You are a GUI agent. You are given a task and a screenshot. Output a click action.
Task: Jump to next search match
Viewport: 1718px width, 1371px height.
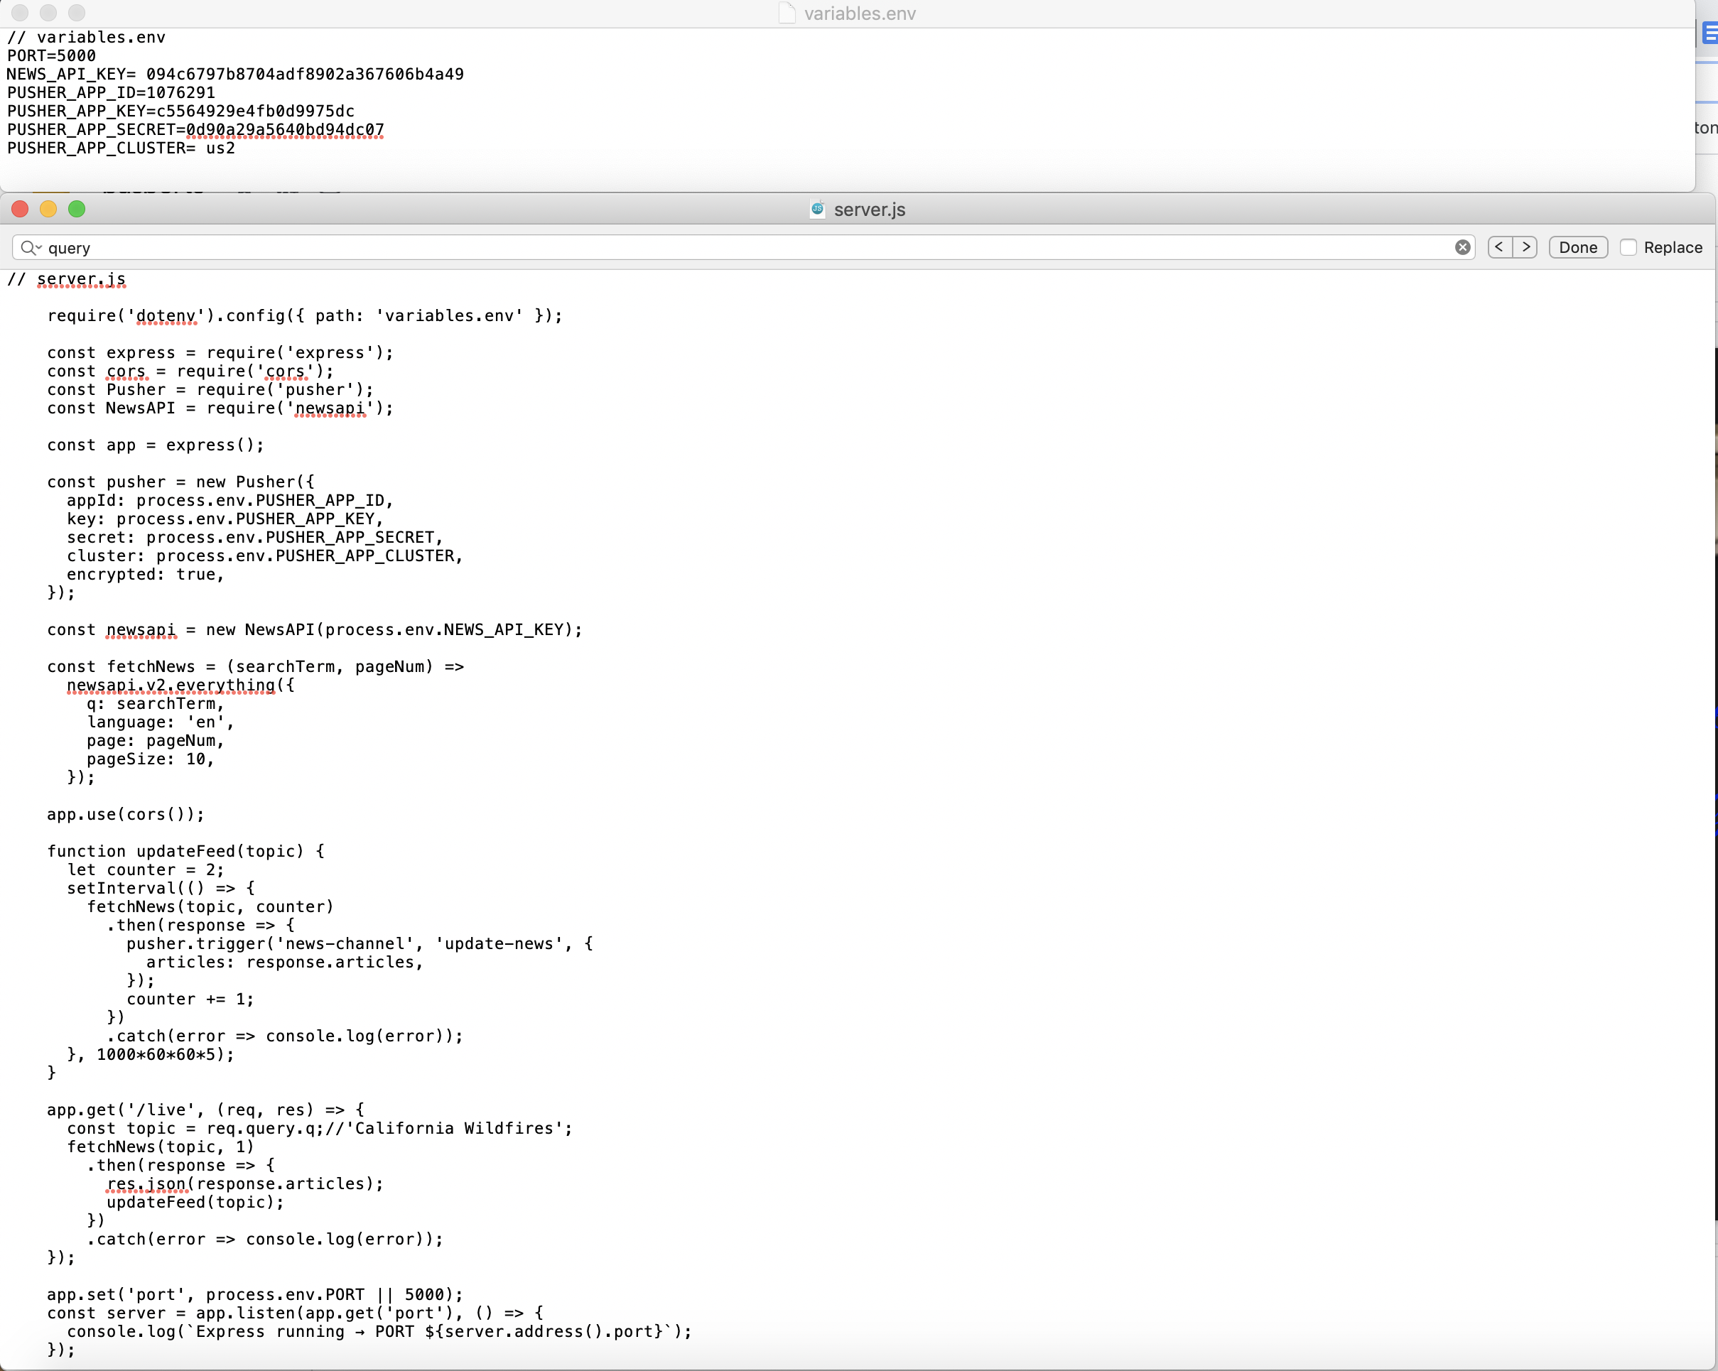coord(1525,248)
